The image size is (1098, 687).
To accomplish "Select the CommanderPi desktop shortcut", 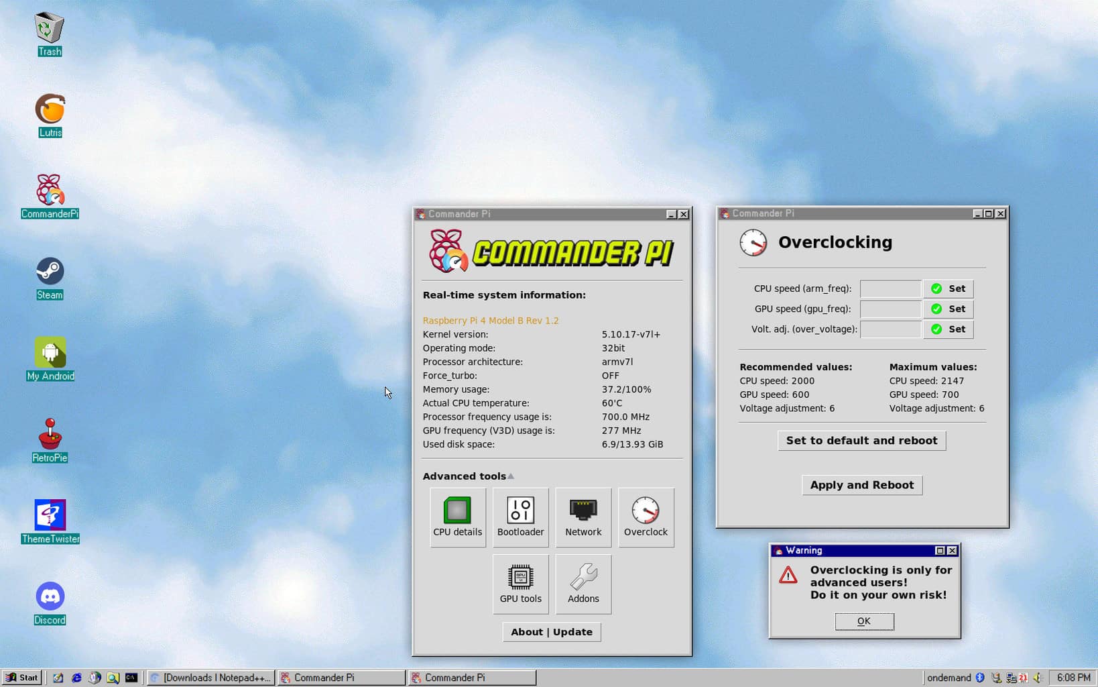I will 50,197.
